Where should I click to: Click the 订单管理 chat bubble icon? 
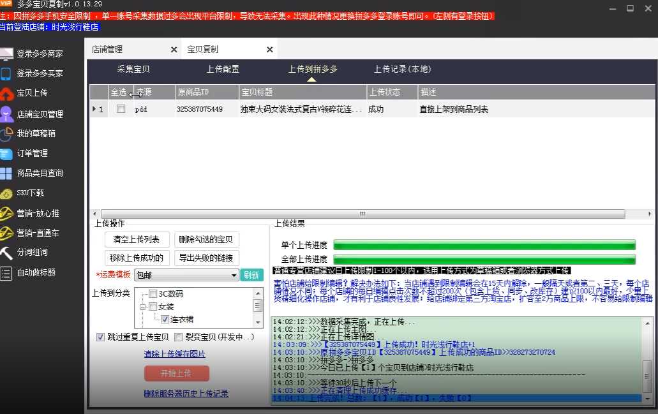coord(6,154)
